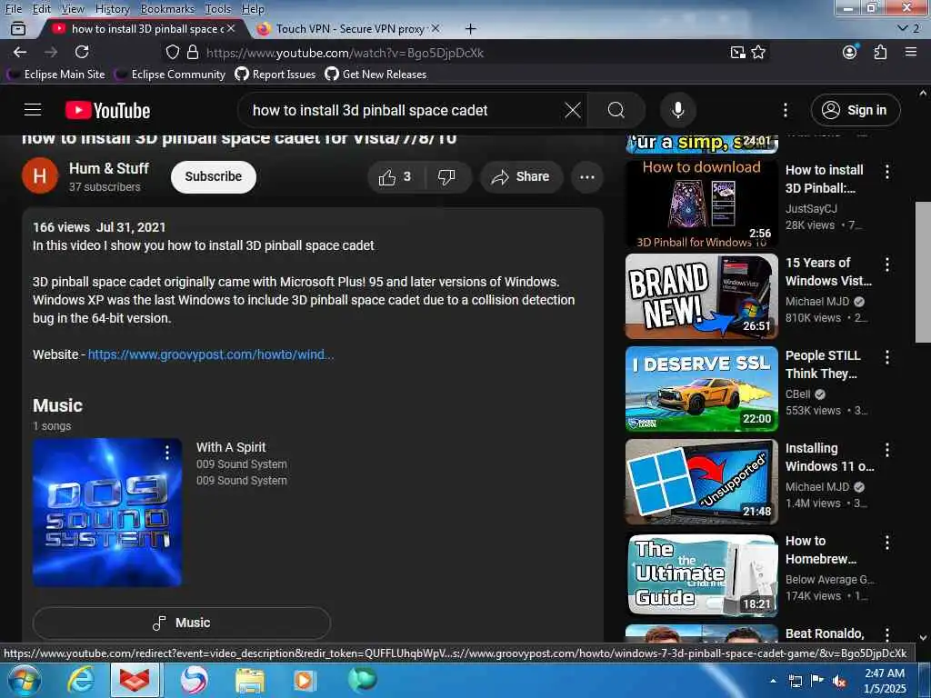The height and width of the screenshot is (698, 931).
Task: Open Firefox account icon
Action: tap(850, 52)
